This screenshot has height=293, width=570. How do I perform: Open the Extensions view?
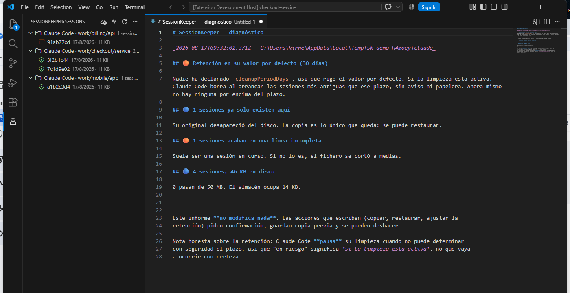click(13, 102)
